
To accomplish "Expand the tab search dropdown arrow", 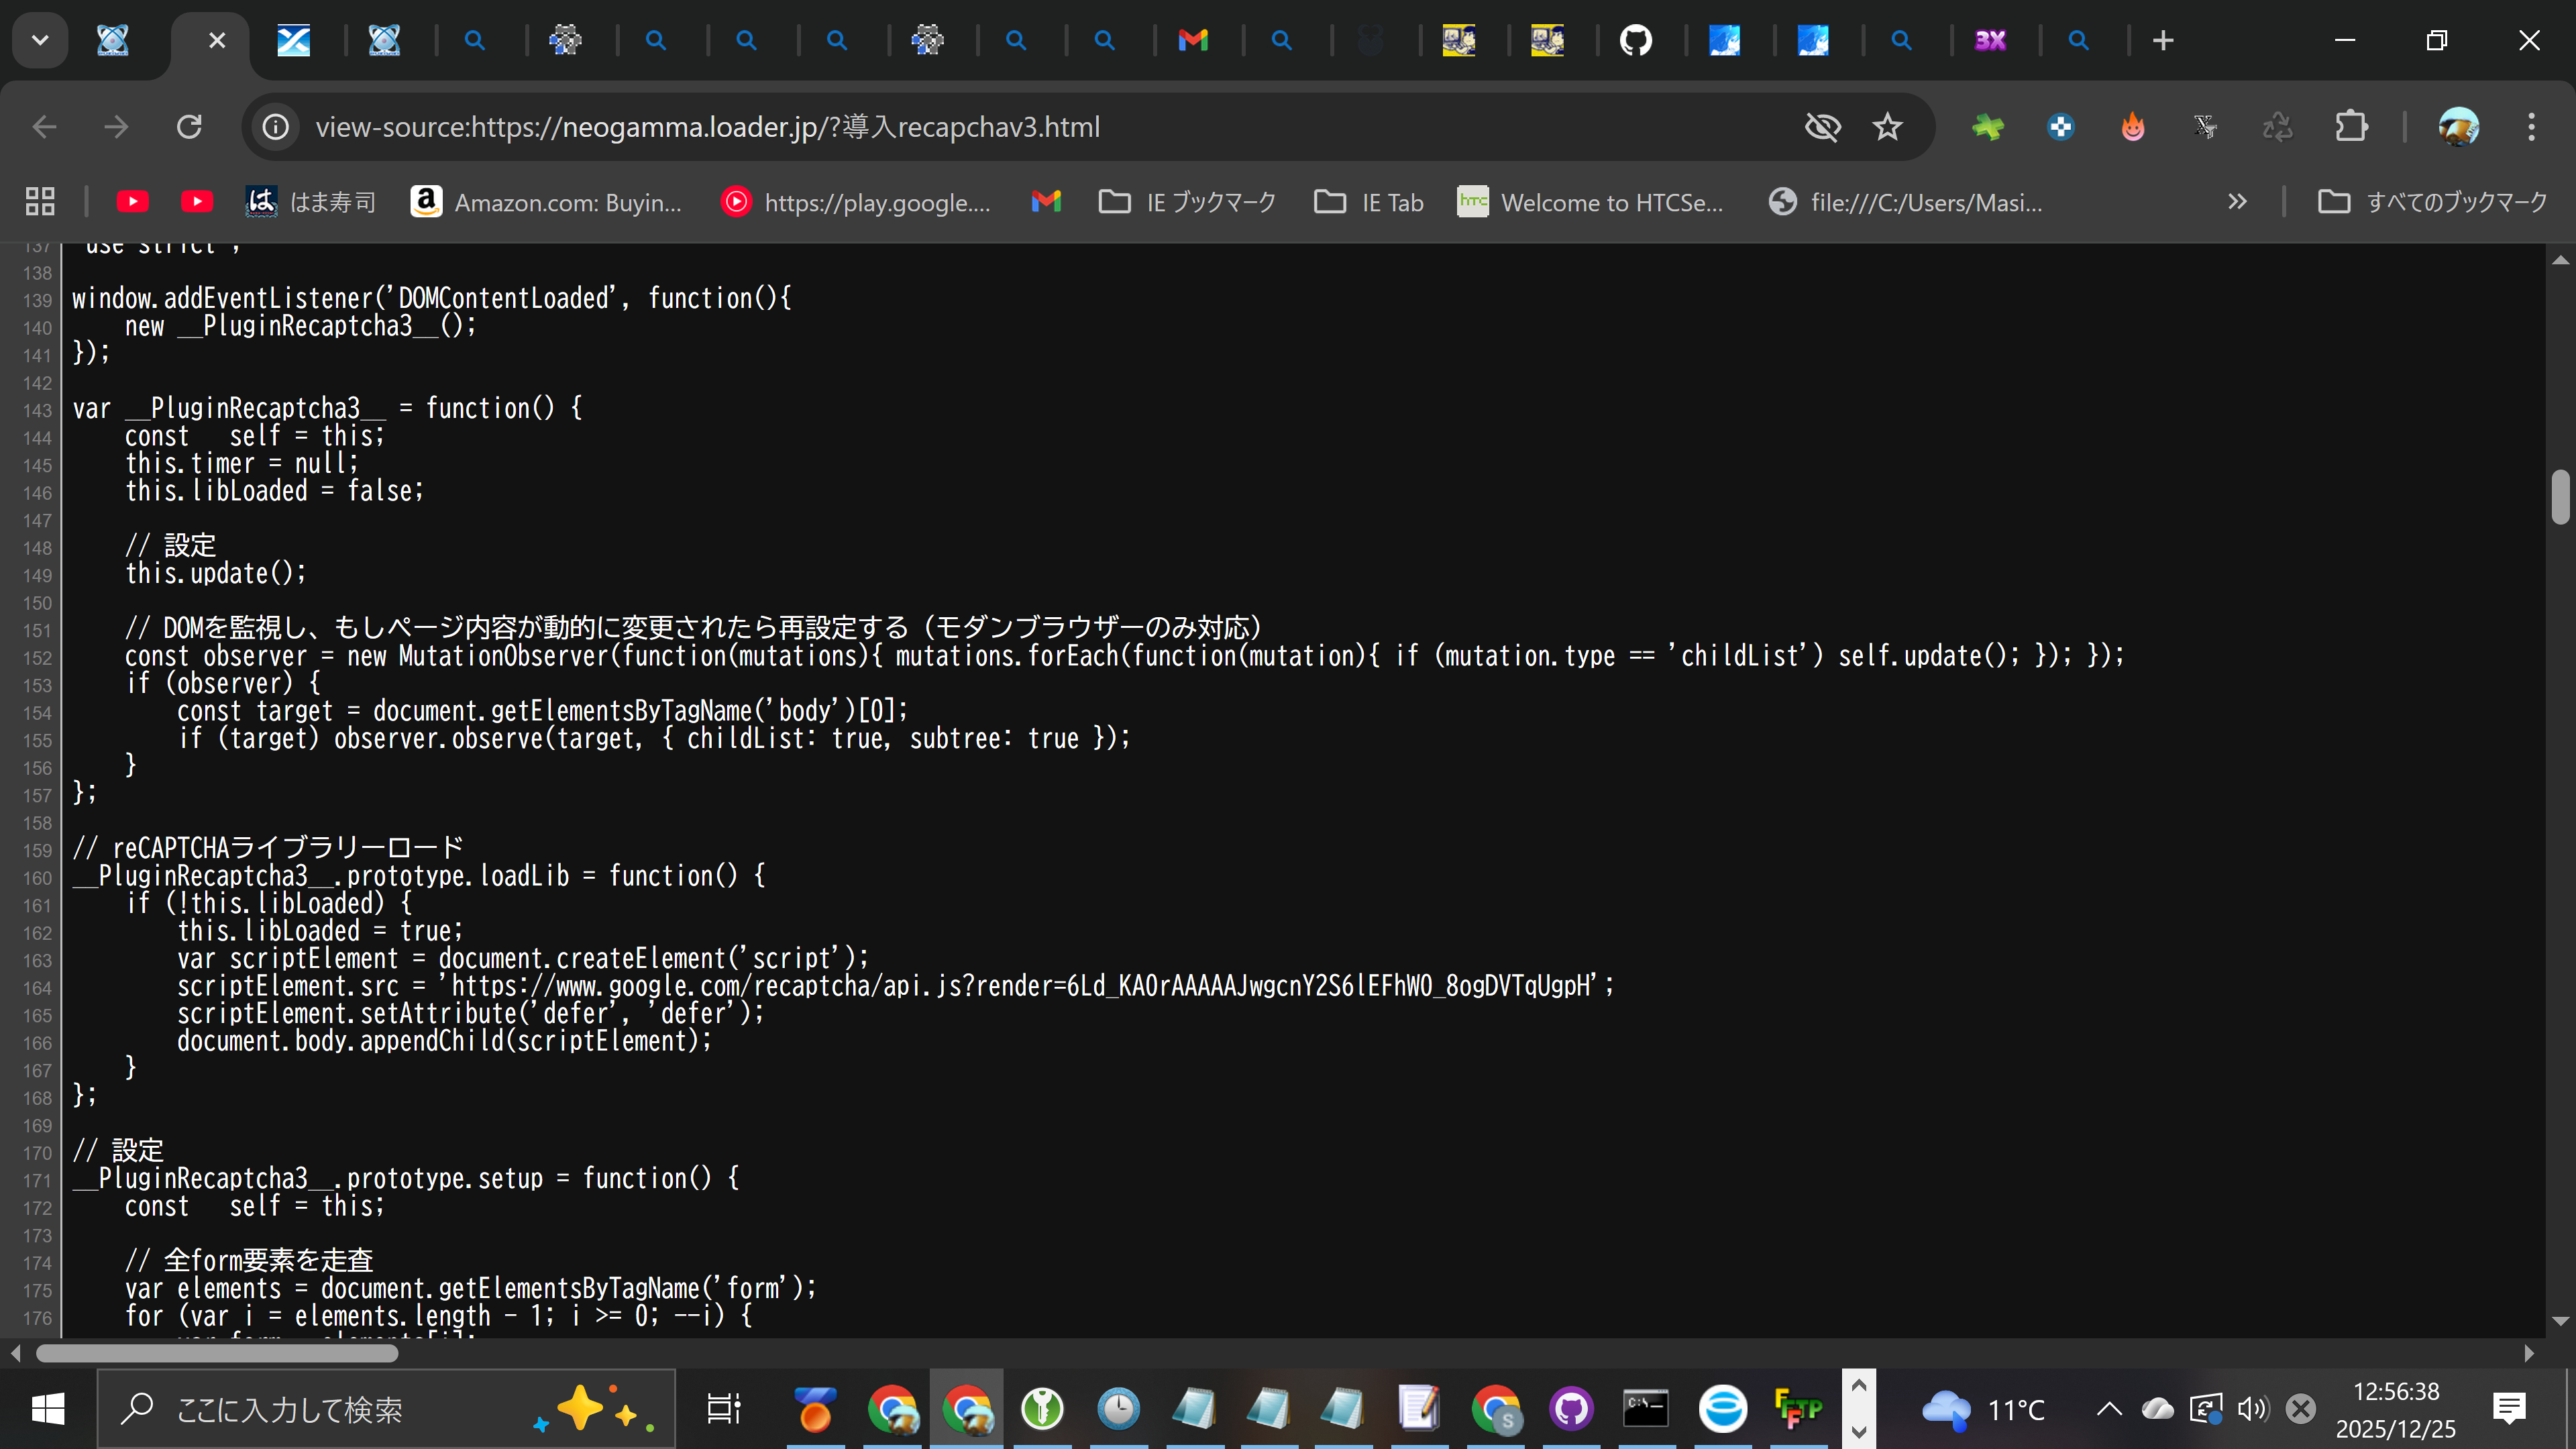I will 40,41.
